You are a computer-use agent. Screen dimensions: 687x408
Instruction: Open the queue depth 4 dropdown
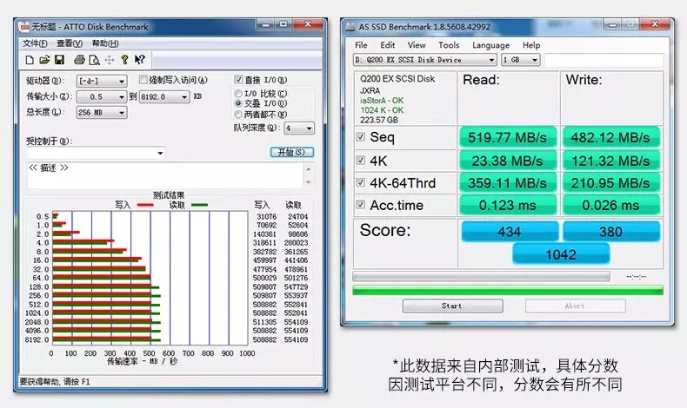click(x=299, y=128)
